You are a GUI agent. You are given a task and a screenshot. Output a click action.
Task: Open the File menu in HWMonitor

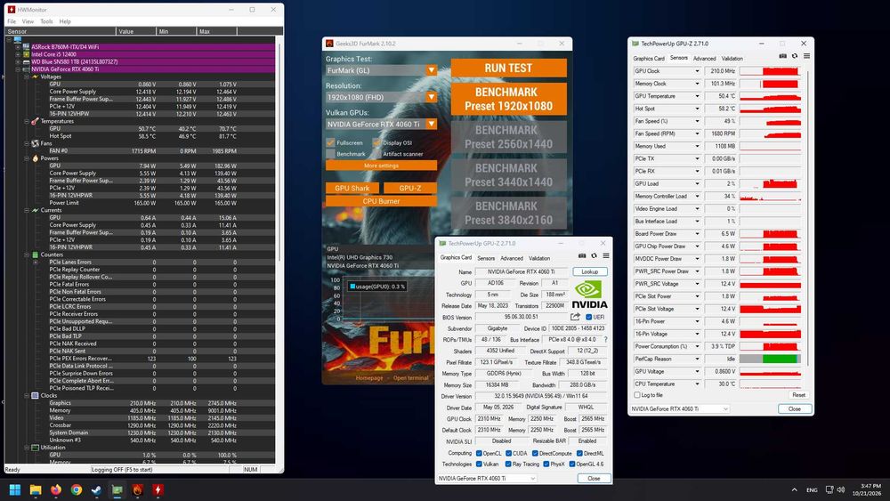click(12, 21)
